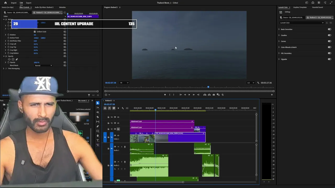Open the Lumetri Color effect dropdown

(302, 23)
